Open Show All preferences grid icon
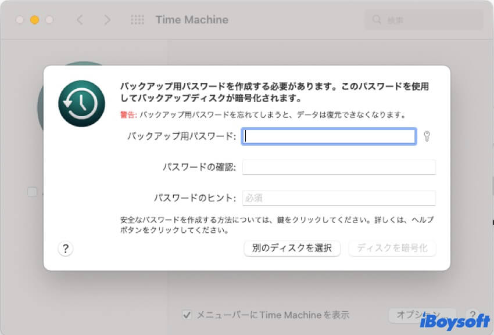The image size is (494, 335). tap(138, 19)
